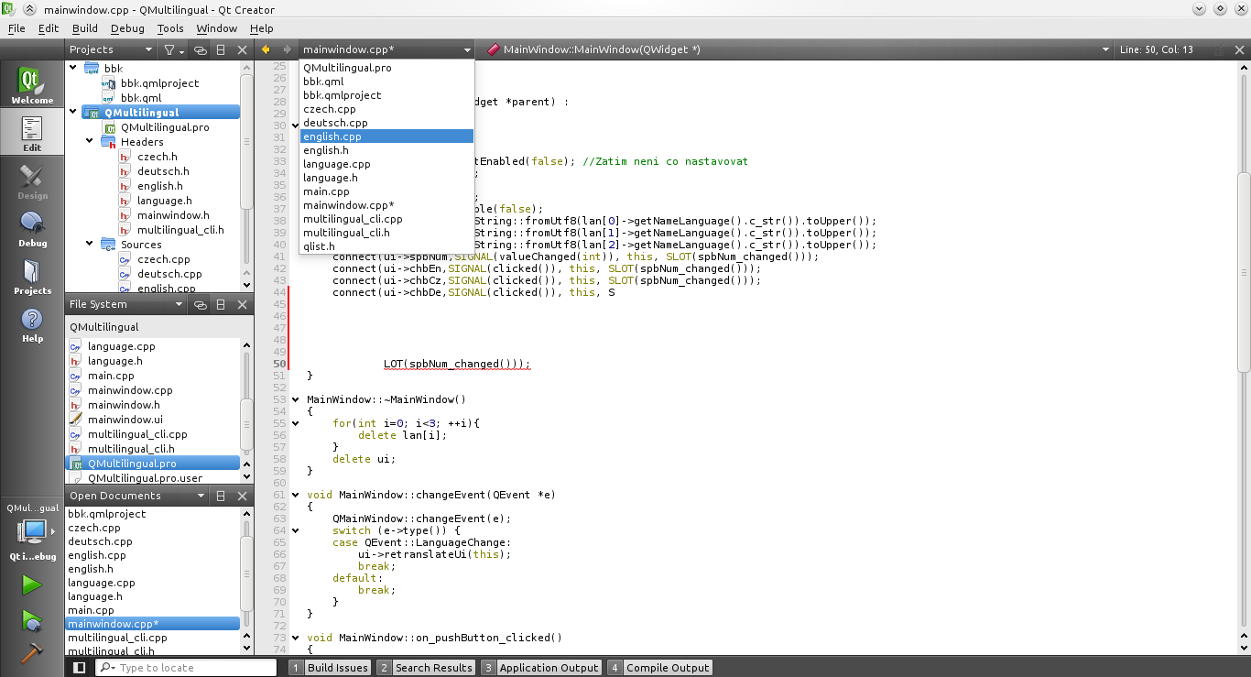Toggle the sidebar visibility button
This screenshot has height=677, width=1251.
(79, 668)
